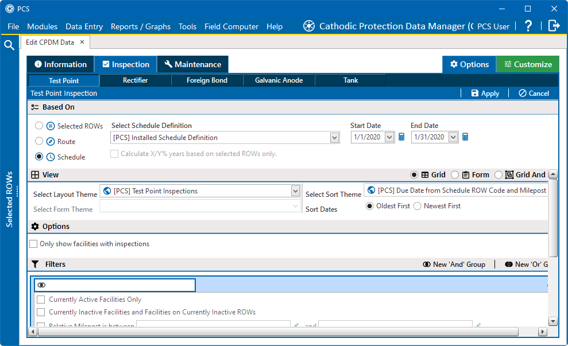Image resolution: width=568 pixels, height=346 pixels.
Task: Open the search magnifier in sidebar
Action: pos(9,45)
